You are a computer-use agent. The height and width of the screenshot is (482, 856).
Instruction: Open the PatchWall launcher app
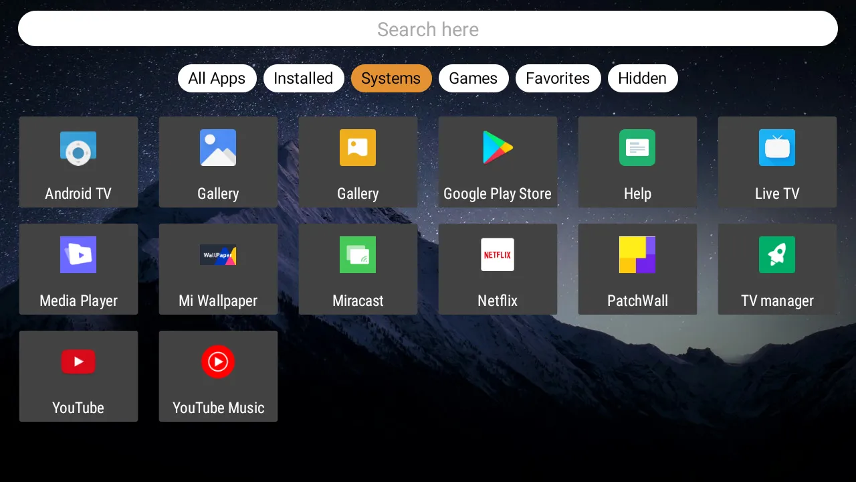click(x=637, y=269)
